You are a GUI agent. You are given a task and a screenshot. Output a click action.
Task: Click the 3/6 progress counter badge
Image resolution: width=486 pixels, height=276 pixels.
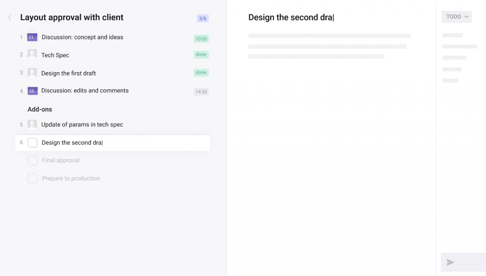pyautogui.click(x=202, y=18)
